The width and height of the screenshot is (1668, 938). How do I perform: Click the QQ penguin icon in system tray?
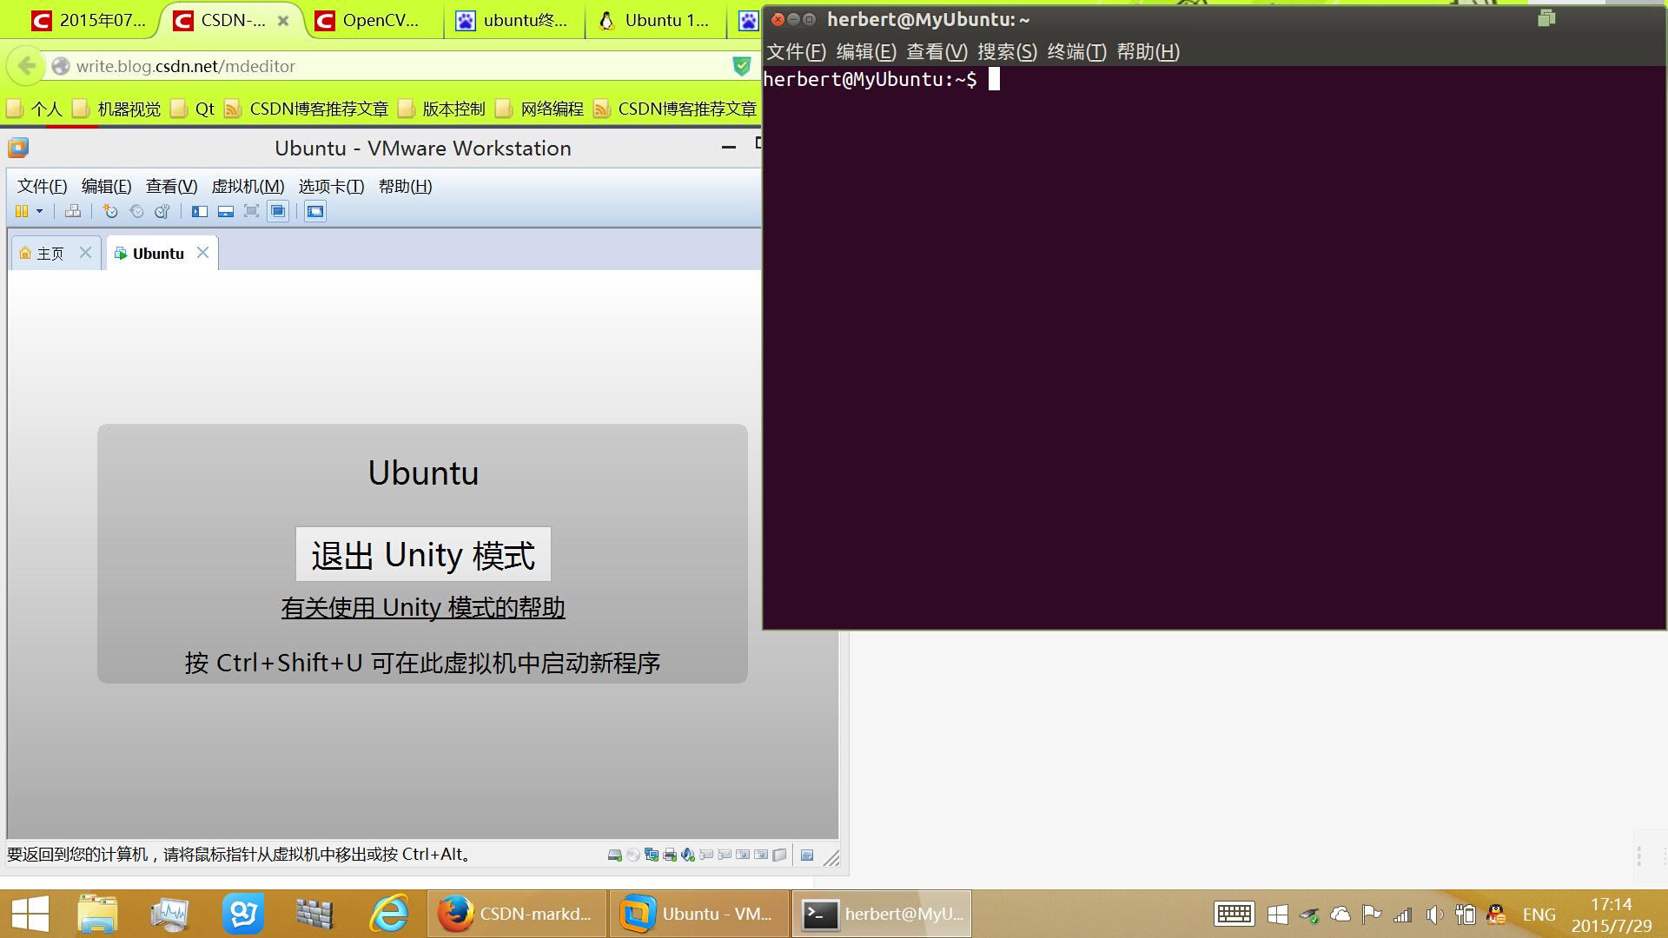(x=1496, y=914)
